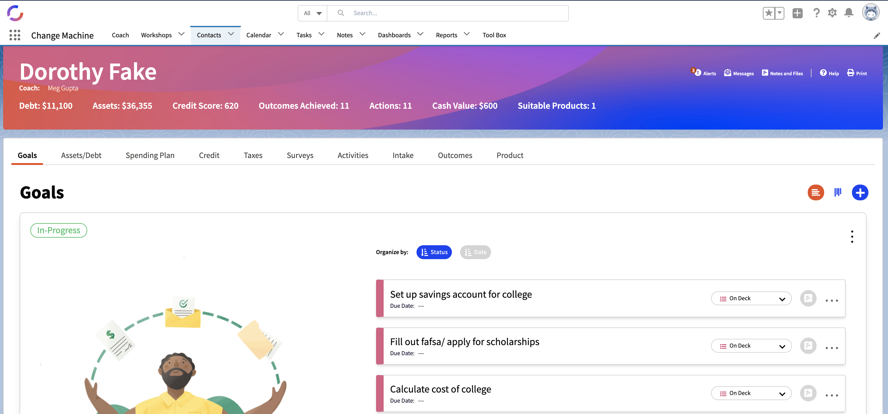
Task: Click the Print icon
Action: (x=857, y=73)
